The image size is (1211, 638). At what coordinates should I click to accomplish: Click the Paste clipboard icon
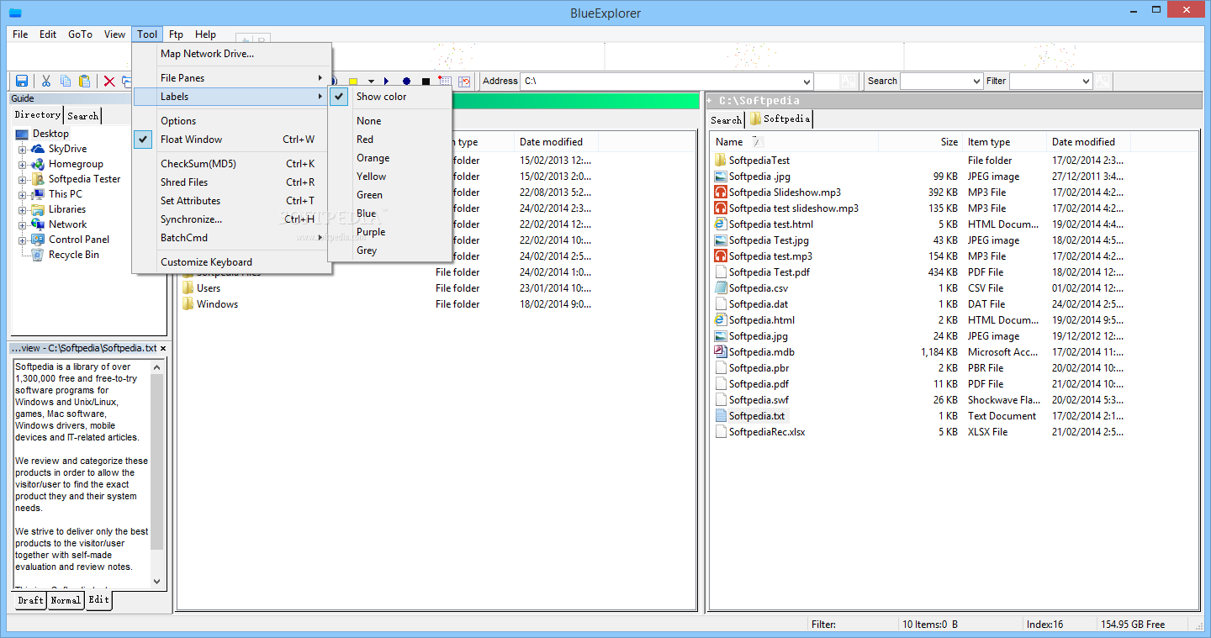click(x=84, y=81)
